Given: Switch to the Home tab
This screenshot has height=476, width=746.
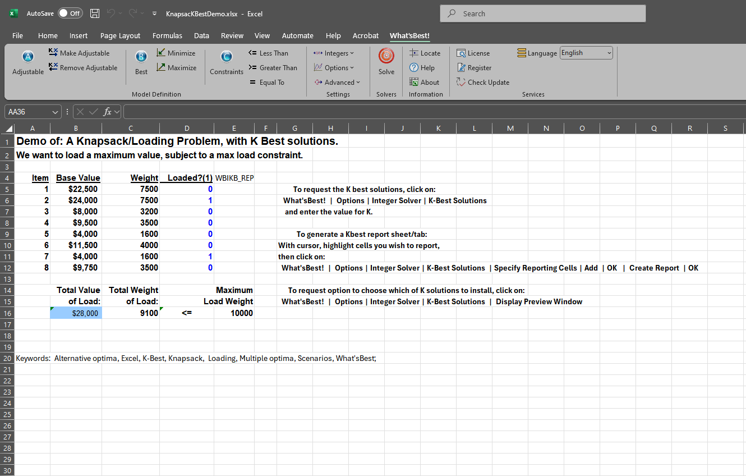Looking at the screenshot, I should (48, 35).
